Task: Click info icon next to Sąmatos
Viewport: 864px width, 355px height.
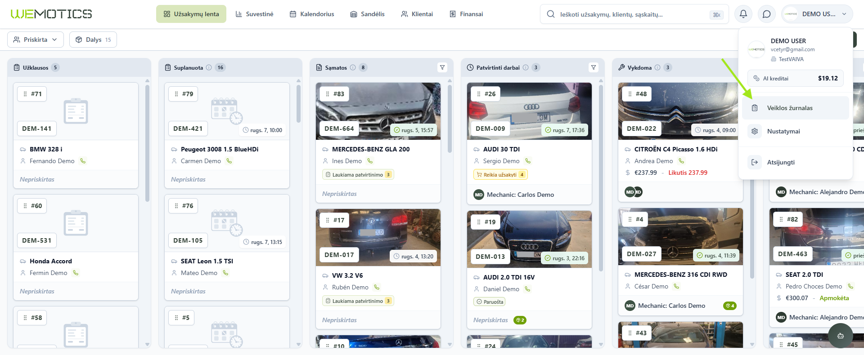Action: click(353, 67)
